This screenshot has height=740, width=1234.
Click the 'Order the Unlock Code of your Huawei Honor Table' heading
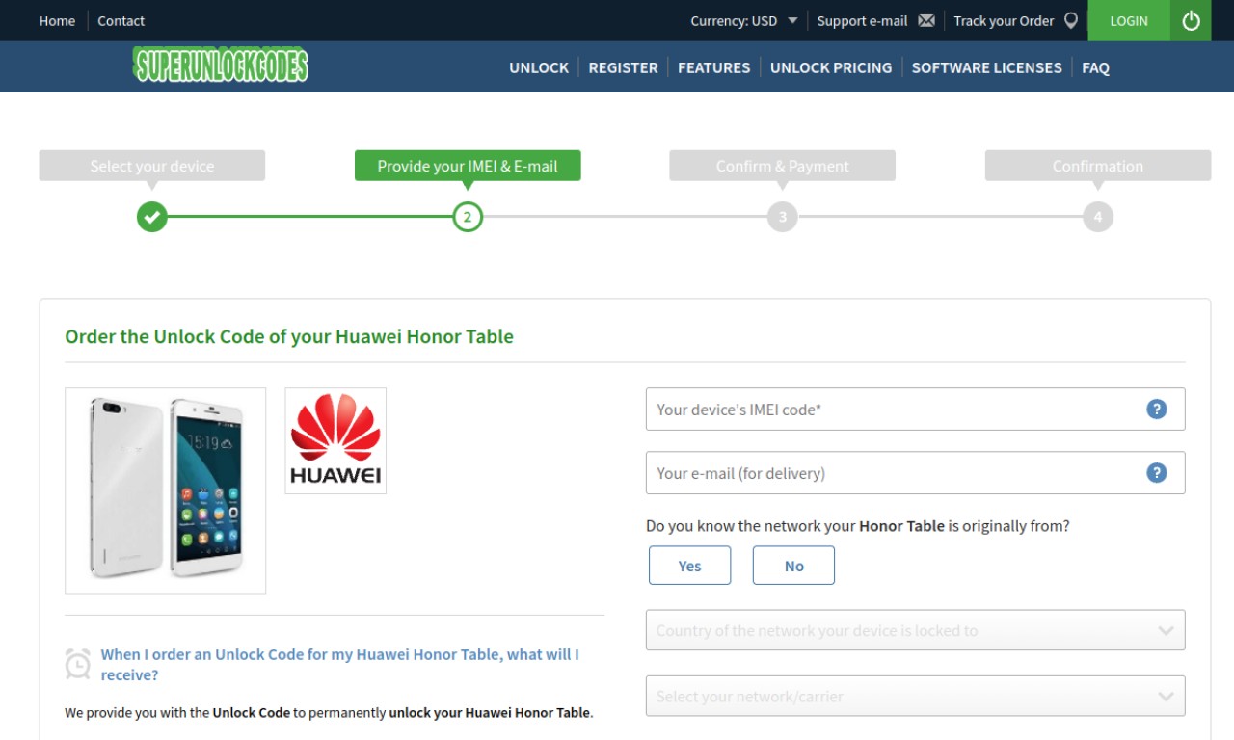289,336
